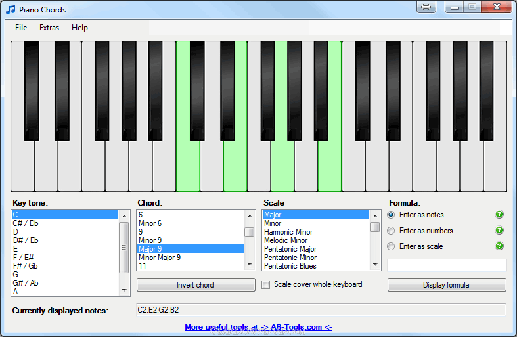Open the File menu
The height and width of the screenshot is (337, 517).
pos(21,28)
